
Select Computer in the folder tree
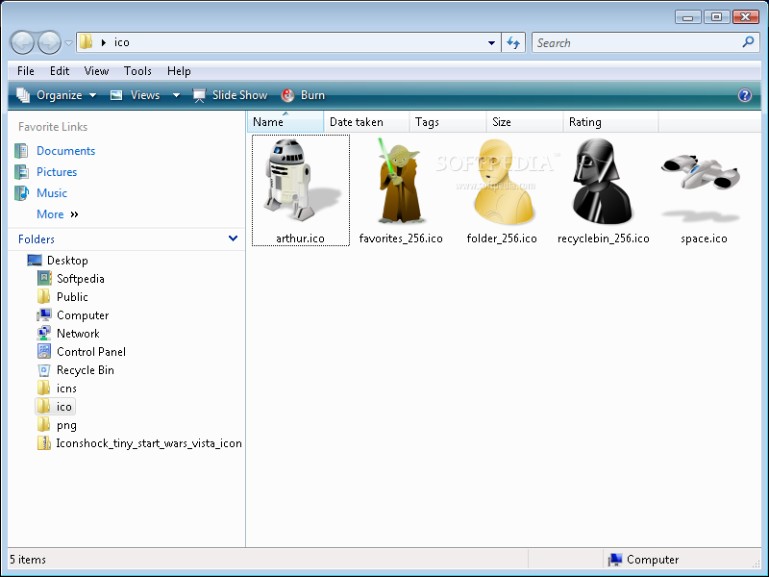[83, 315]
